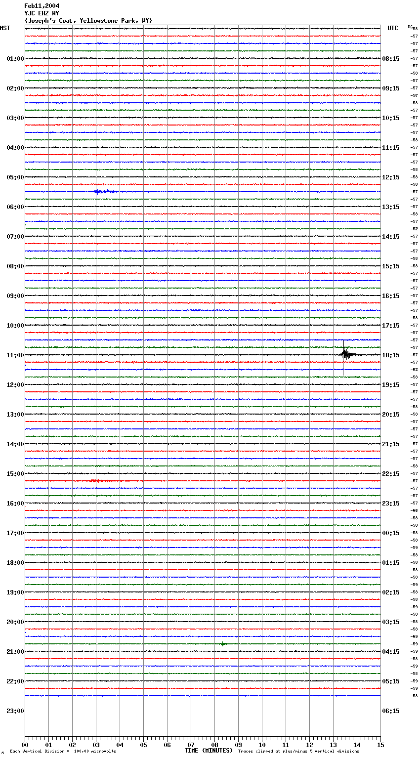Select the 01:00 MST time label

[x=15, y=59]
